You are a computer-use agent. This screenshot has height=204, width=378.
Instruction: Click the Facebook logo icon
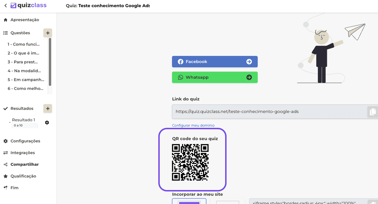pos(180,62)
